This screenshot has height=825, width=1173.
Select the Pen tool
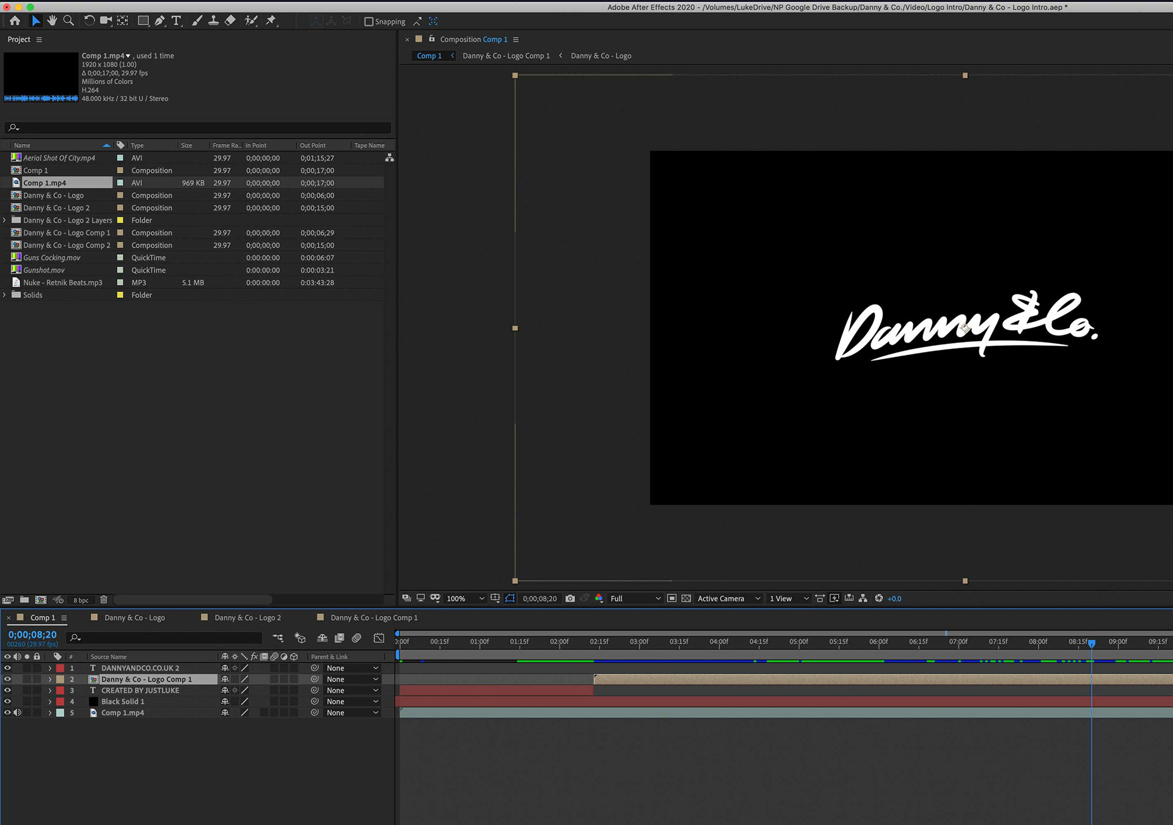159,21
